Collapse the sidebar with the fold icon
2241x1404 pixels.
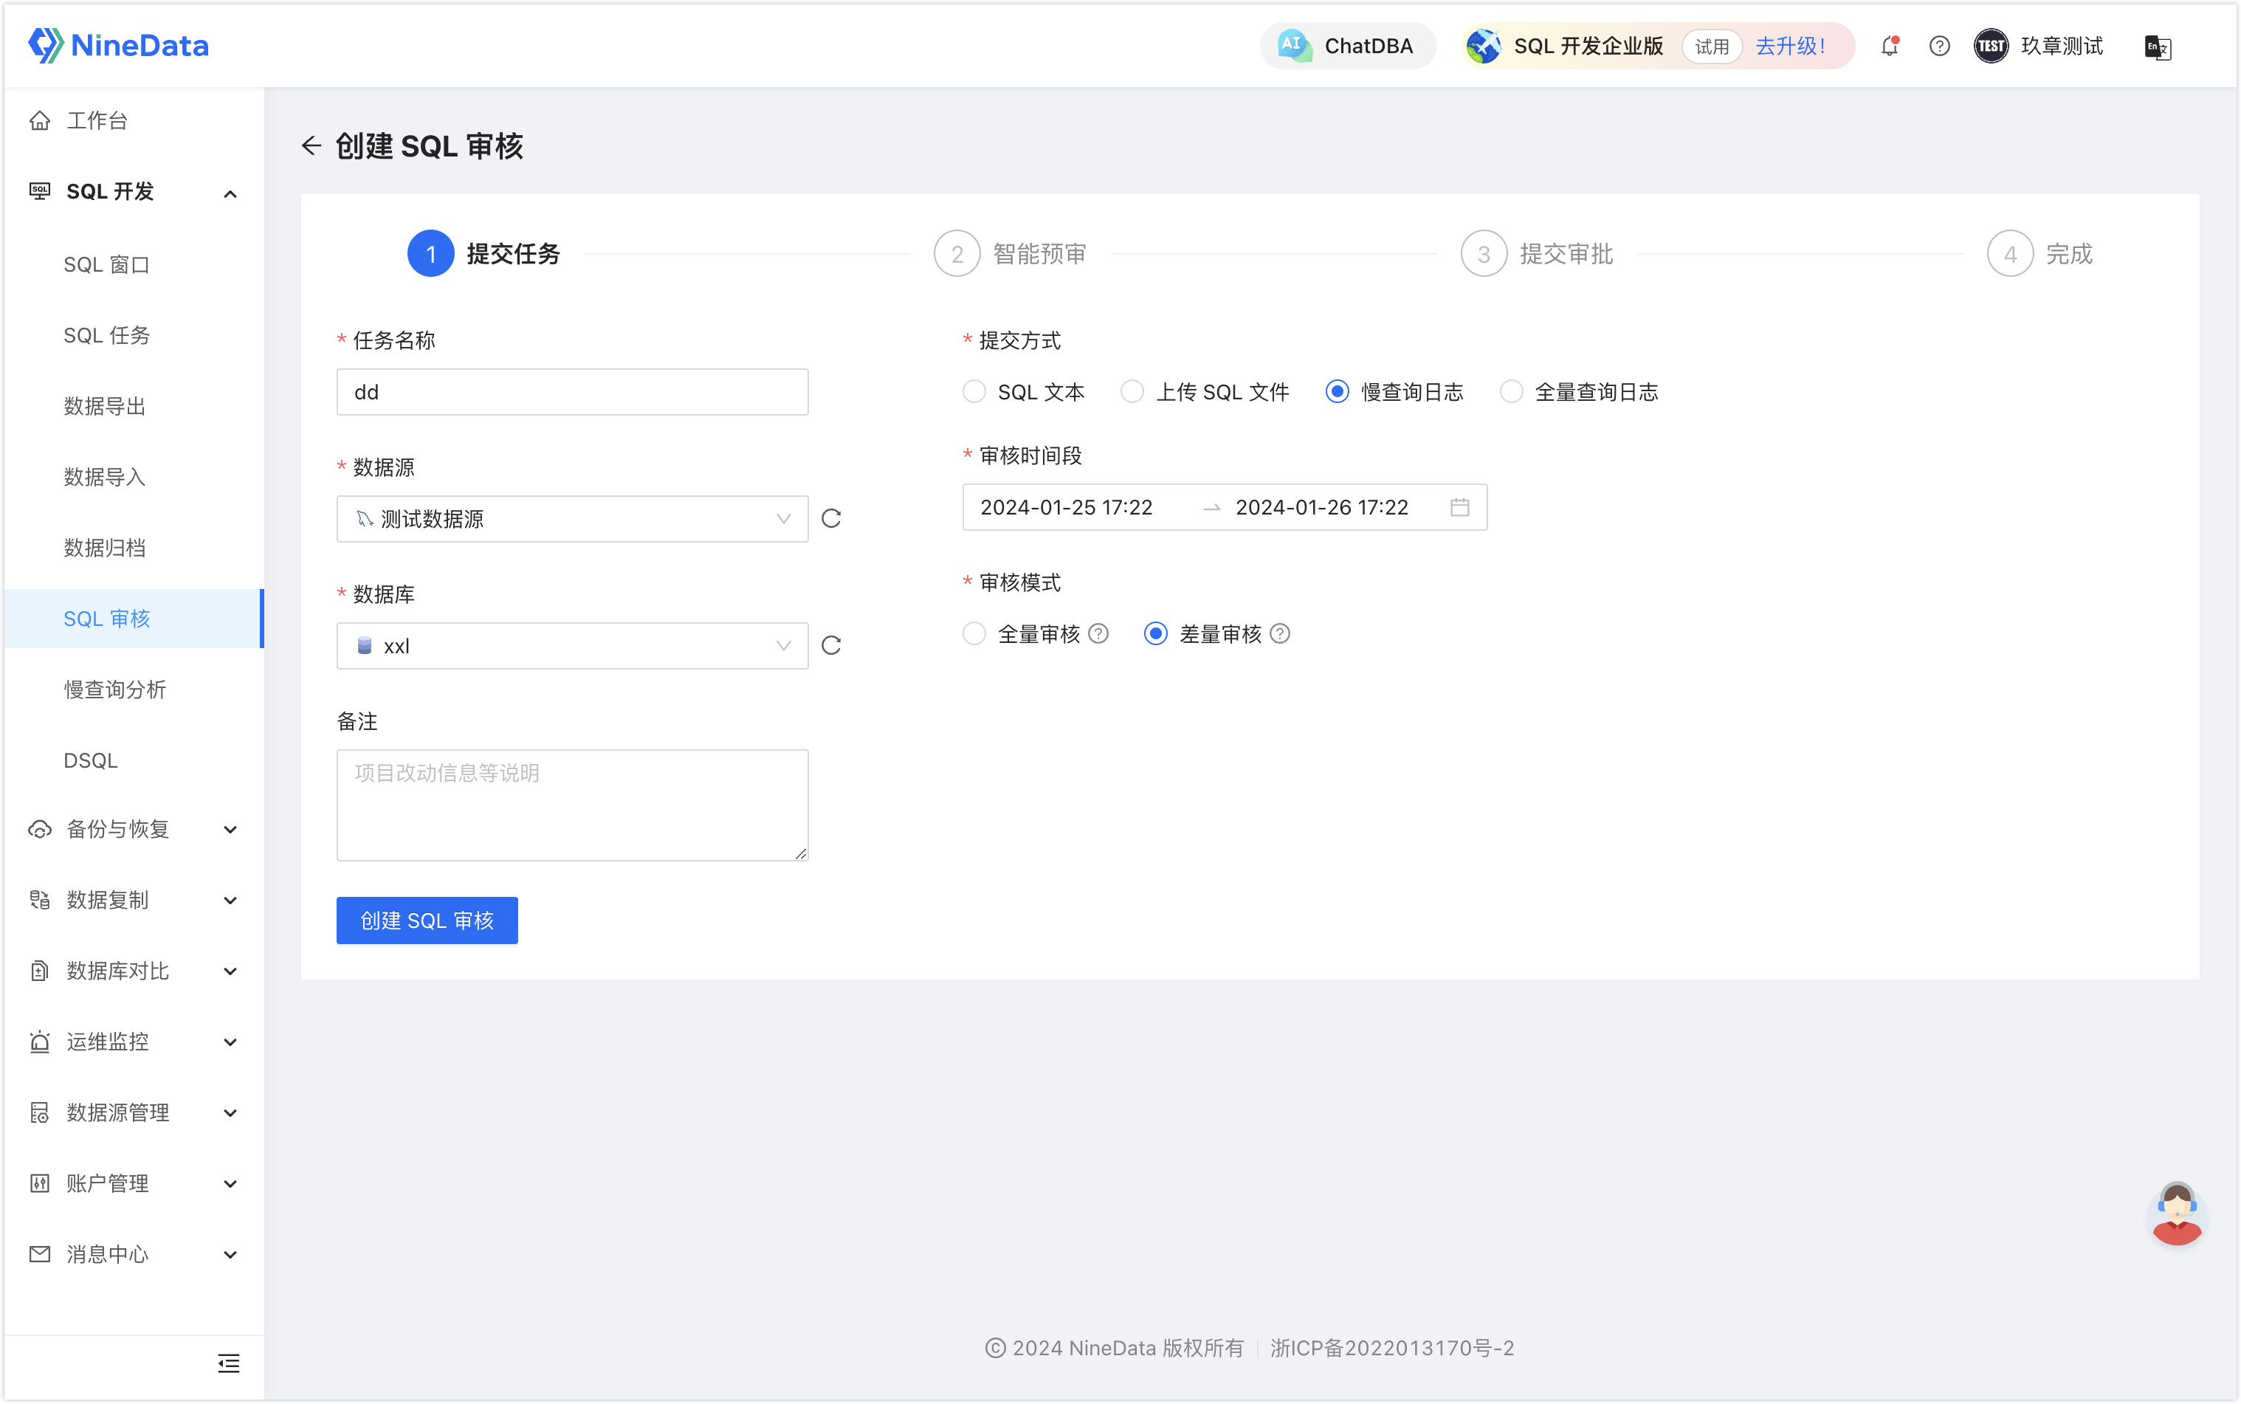tap(228, 1363)
